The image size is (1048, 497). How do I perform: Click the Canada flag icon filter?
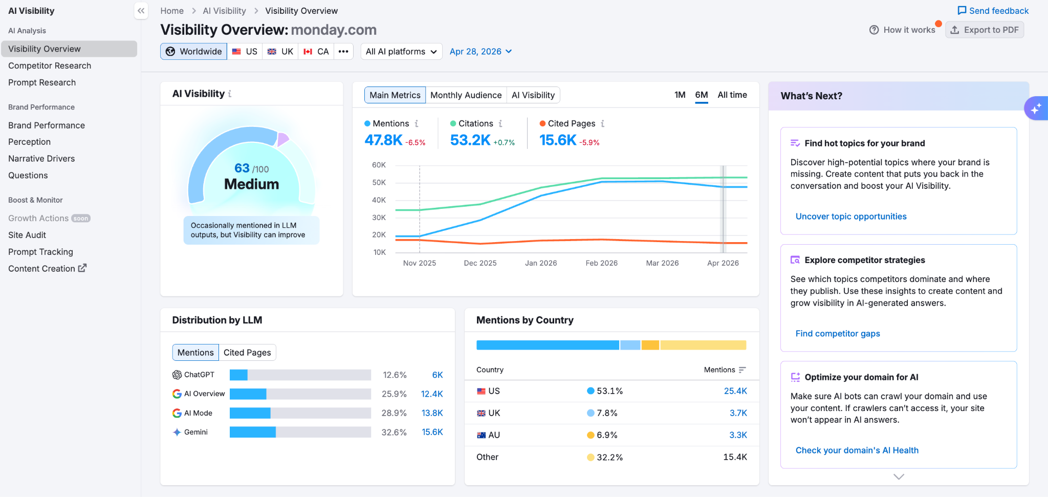click(x=308, y=51)
